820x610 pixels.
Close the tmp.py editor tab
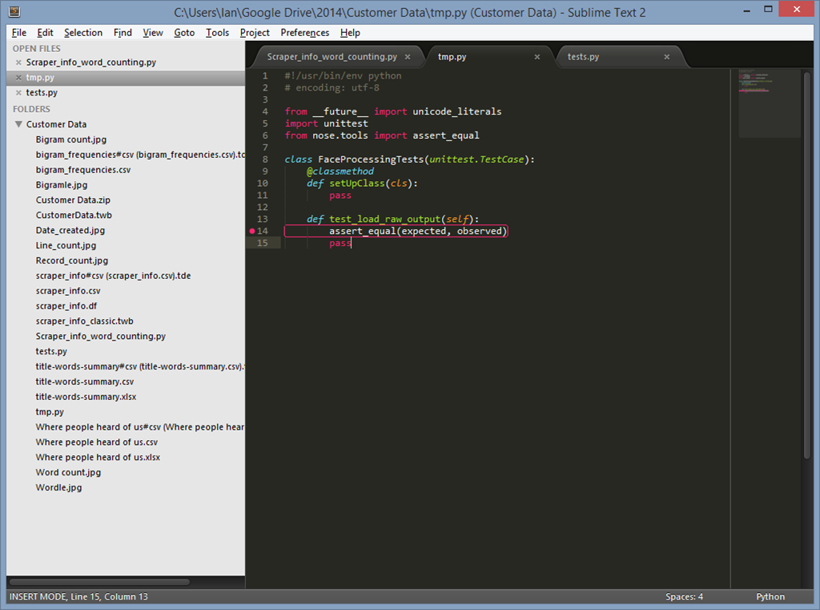point(537,57)
